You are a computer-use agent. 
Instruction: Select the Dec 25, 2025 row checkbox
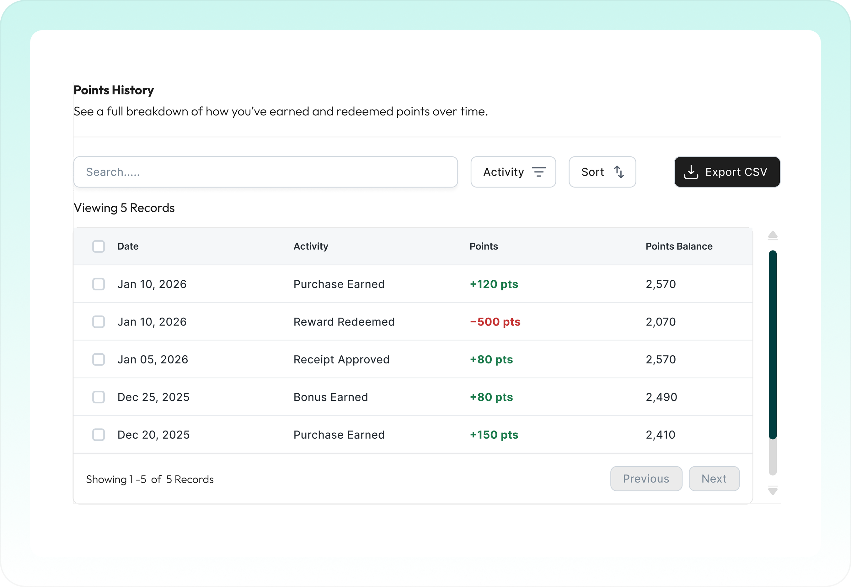tap(98, 397)
